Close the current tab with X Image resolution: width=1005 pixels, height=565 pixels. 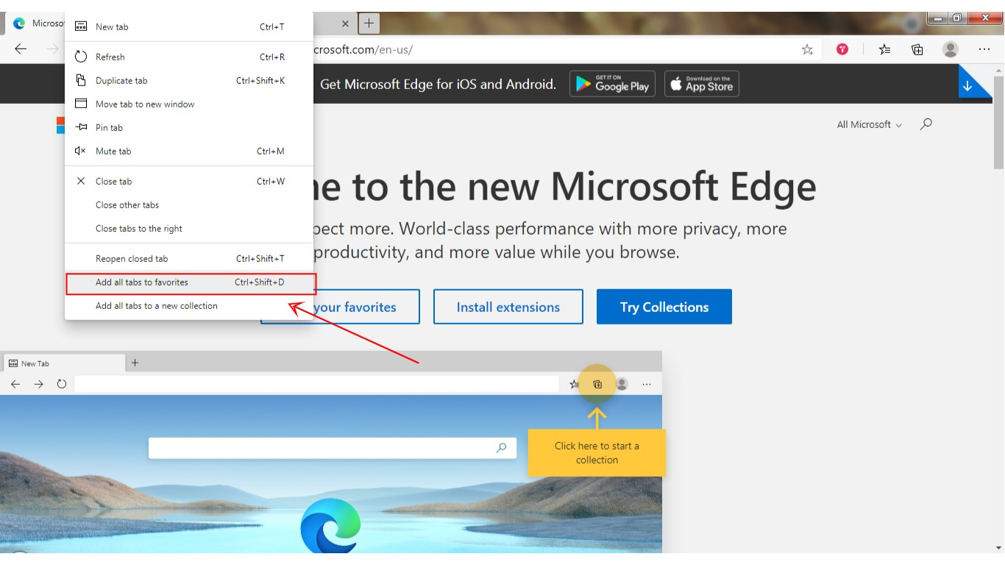click(345, 24)
